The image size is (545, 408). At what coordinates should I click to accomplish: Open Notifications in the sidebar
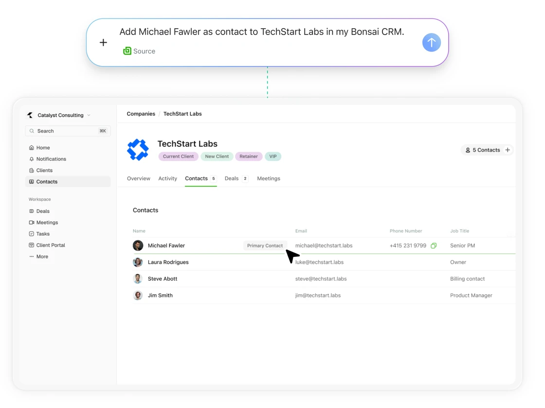click(x=51, y=159)
